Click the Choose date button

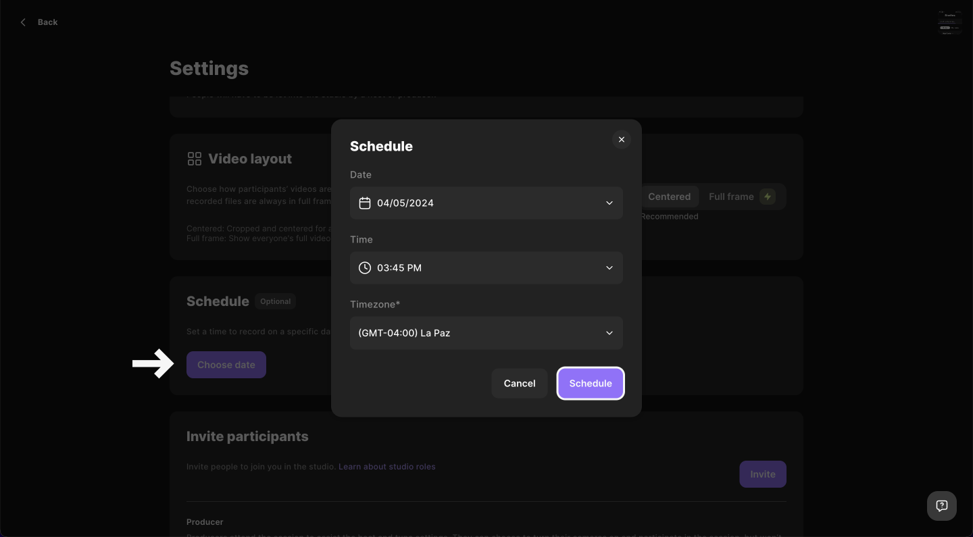(x=226, y=365)
